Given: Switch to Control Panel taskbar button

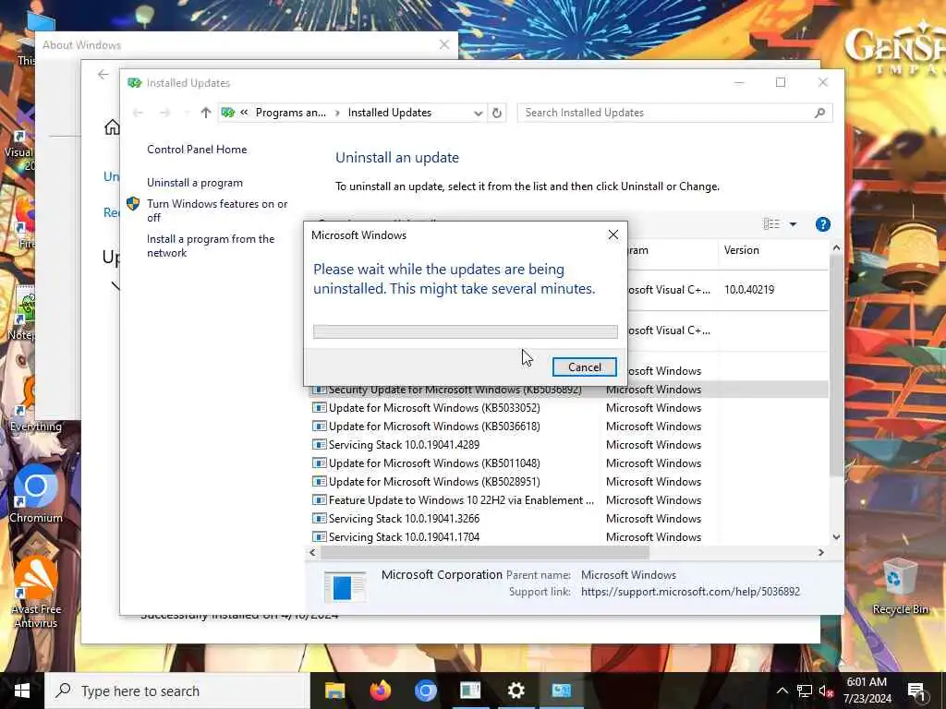Looking at the screenshot, I should tap(561, 691).
